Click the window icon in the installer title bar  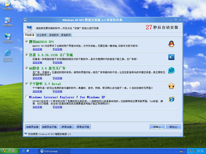point(25,20)
